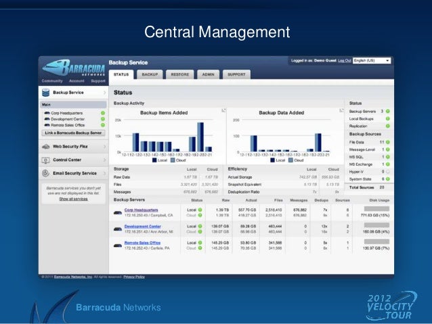The image size is (432, 324).
Task: Click Corp Headquarters disk usage bar
Action: click(x=376, y=209)
